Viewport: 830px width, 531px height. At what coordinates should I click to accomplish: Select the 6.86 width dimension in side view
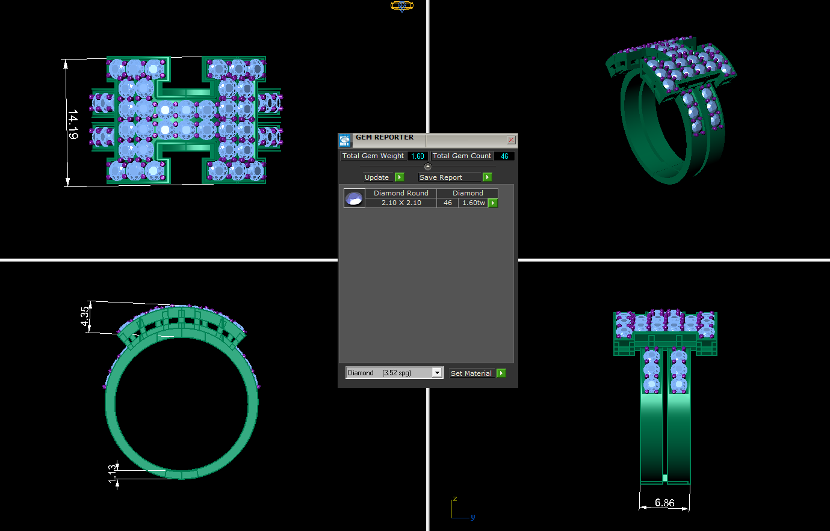pyautogui.click(x=664, y=503)
